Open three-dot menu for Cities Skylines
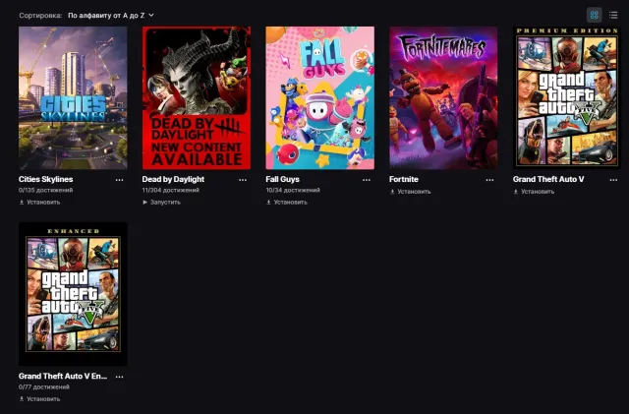629x414 pixels. (x=120, y=180)
